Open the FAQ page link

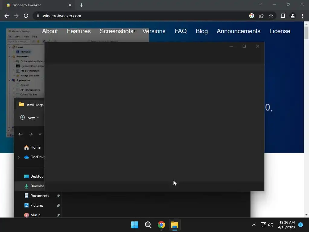180,31
